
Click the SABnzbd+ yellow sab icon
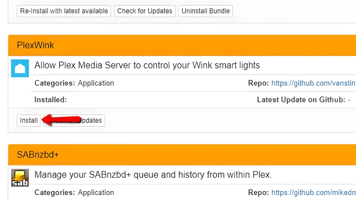pos(20,177)
